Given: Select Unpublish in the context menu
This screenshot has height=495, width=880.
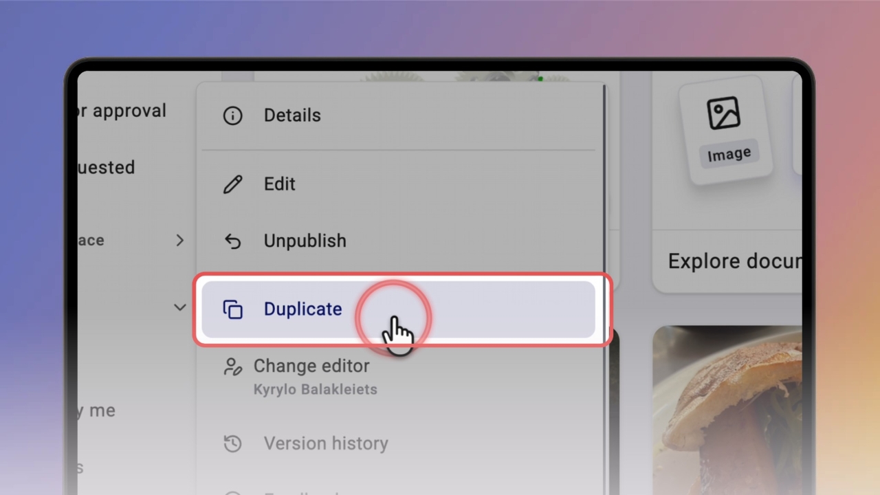Looking at the screenshot, I should pos(398,241).
